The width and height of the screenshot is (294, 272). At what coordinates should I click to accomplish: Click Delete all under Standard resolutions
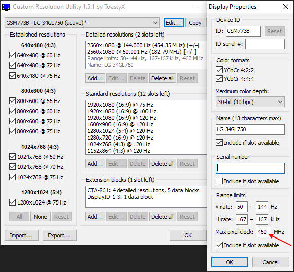[162, 164]
